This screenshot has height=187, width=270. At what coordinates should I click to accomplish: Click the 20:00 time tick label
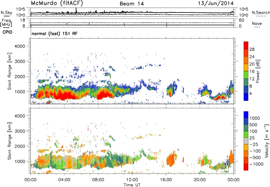click(x=200, y=180)
